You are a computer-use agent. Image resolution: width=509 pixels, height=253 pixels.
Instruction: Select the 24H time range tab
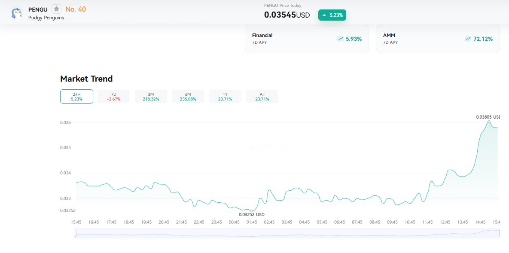click(x=76, y=96)
